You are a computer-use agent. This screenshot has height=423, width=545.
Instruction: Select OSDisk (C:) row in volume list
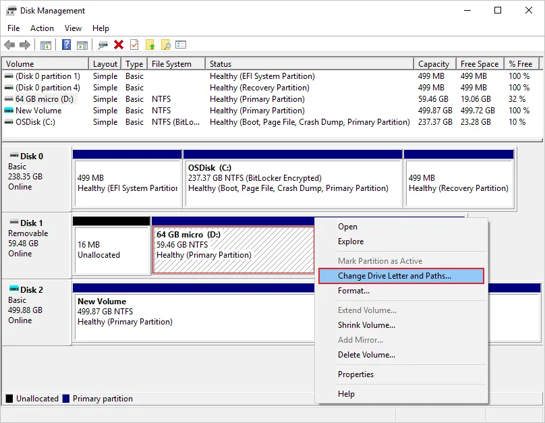click(35, 122)
